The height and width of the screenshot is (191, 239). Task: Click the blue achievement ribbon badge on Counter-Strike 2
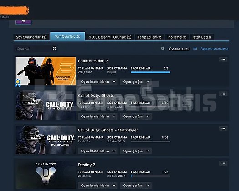pyautogui.click(x=18, y=83)
